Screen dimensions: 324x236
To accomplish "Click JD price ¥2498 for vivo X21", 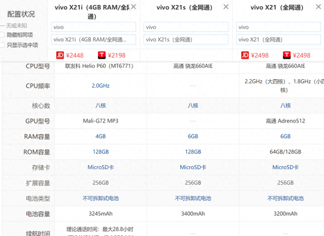I will click(x=260, y=55).
